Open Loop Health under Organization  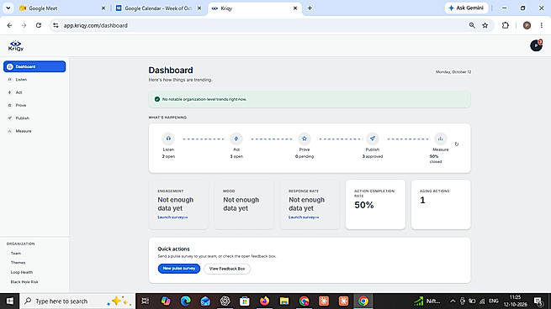(21, 272)
